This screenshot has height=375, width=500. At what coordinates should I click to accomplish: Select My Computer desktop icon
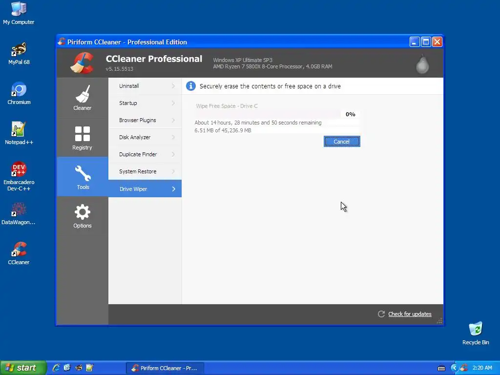click(x=19, y=13)
